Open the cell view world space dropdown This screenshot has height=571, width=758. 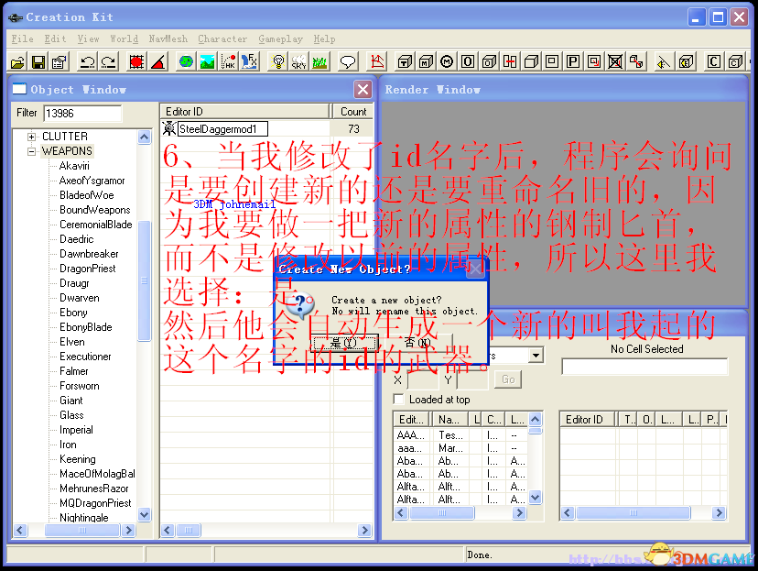(x=535, y=356)
